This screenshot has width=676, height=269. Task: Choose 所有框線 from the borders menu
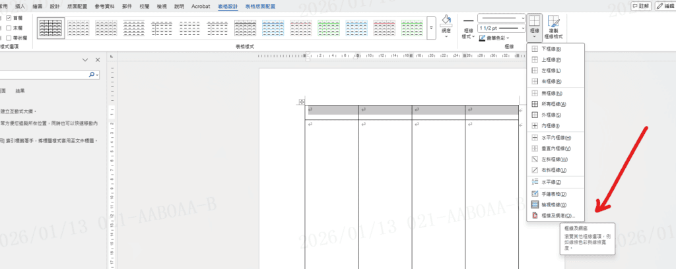554,104
